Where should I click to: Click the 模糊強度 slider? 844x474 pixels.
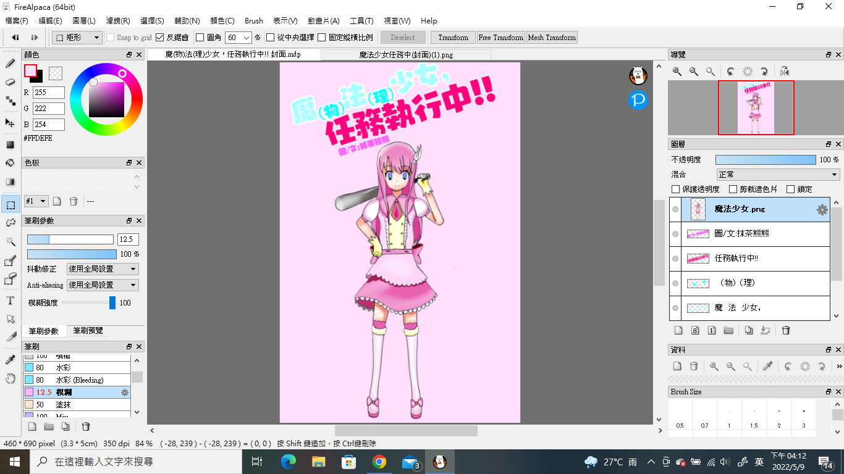88,302
